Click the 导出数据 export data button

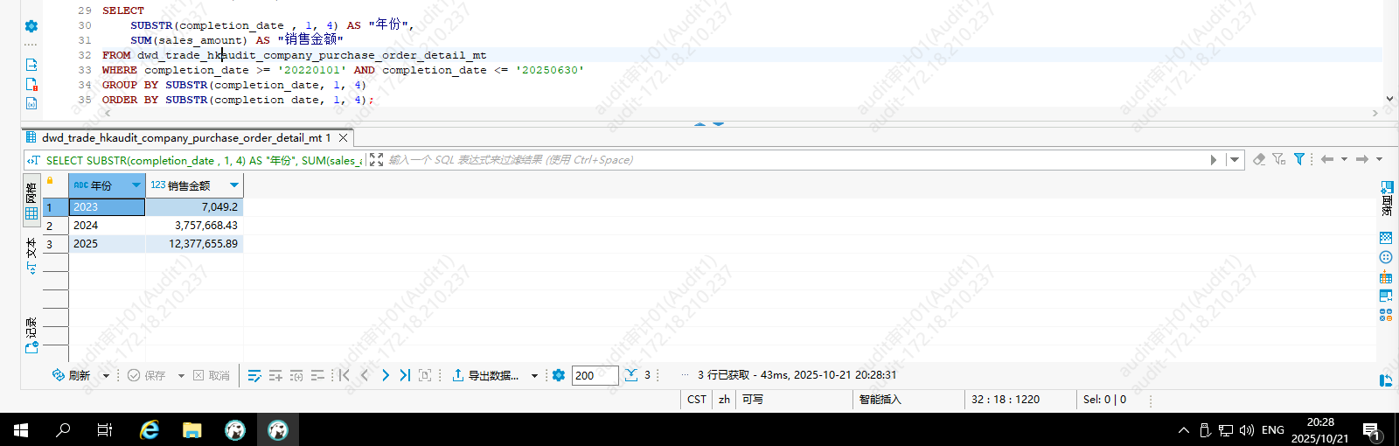[485, 375]
